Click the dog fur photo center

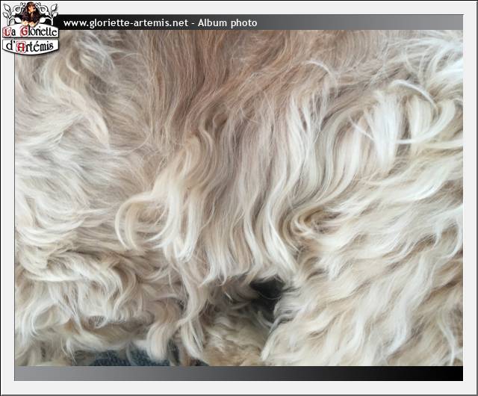239,198
